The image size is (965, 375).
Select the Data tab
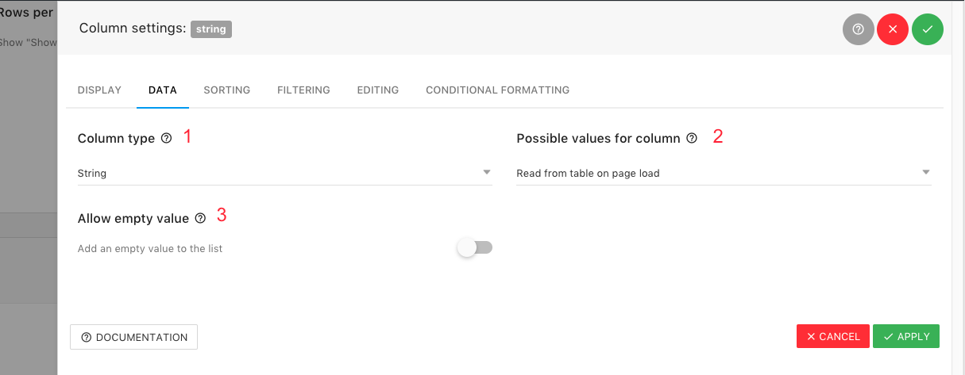[163, 90]
